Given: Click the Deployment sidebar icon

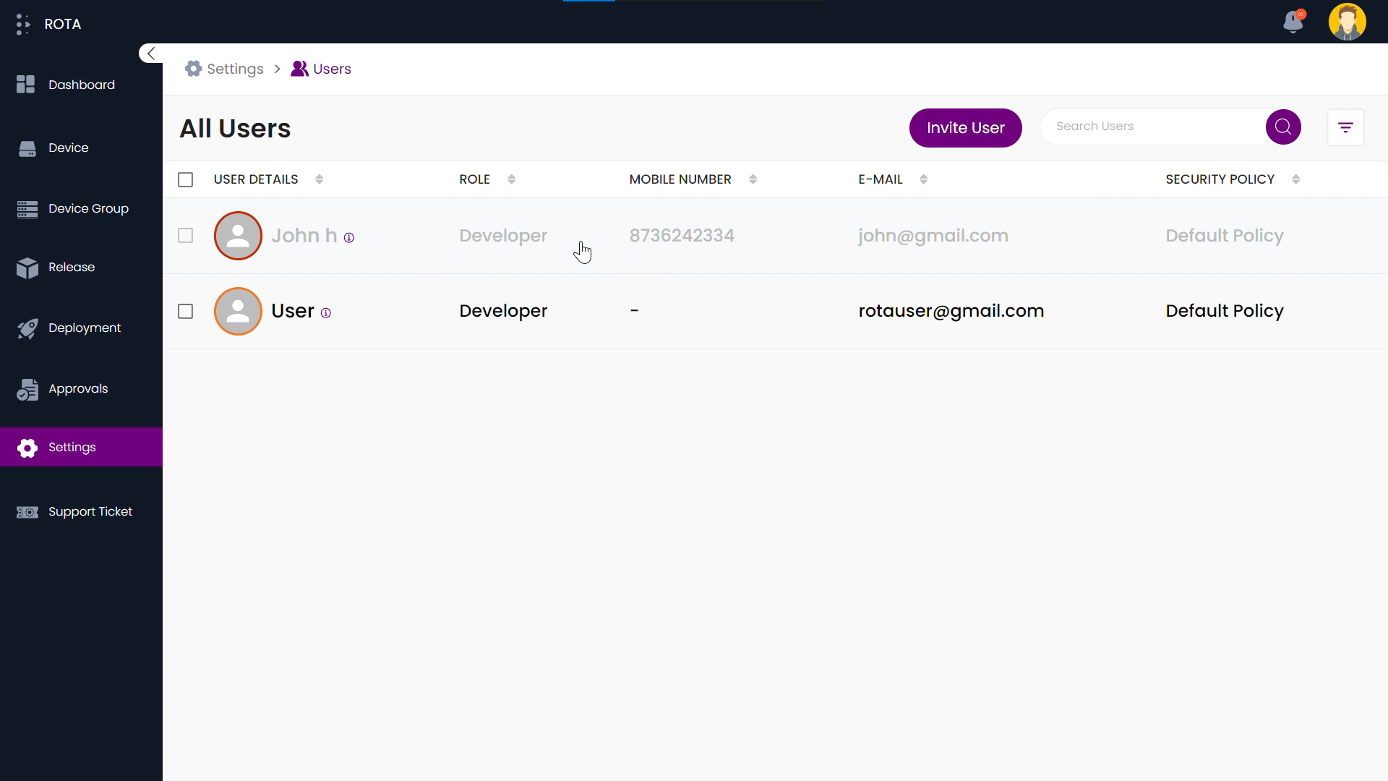Looking at the screenshot, I should coord(27,328).
